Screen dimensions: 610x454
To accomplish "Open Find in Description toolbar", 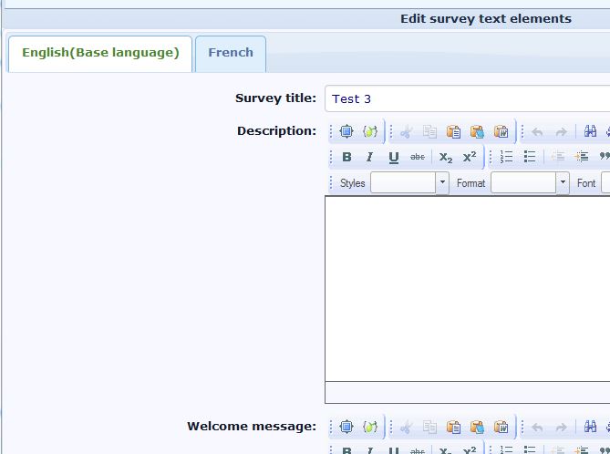I will 590,131.
